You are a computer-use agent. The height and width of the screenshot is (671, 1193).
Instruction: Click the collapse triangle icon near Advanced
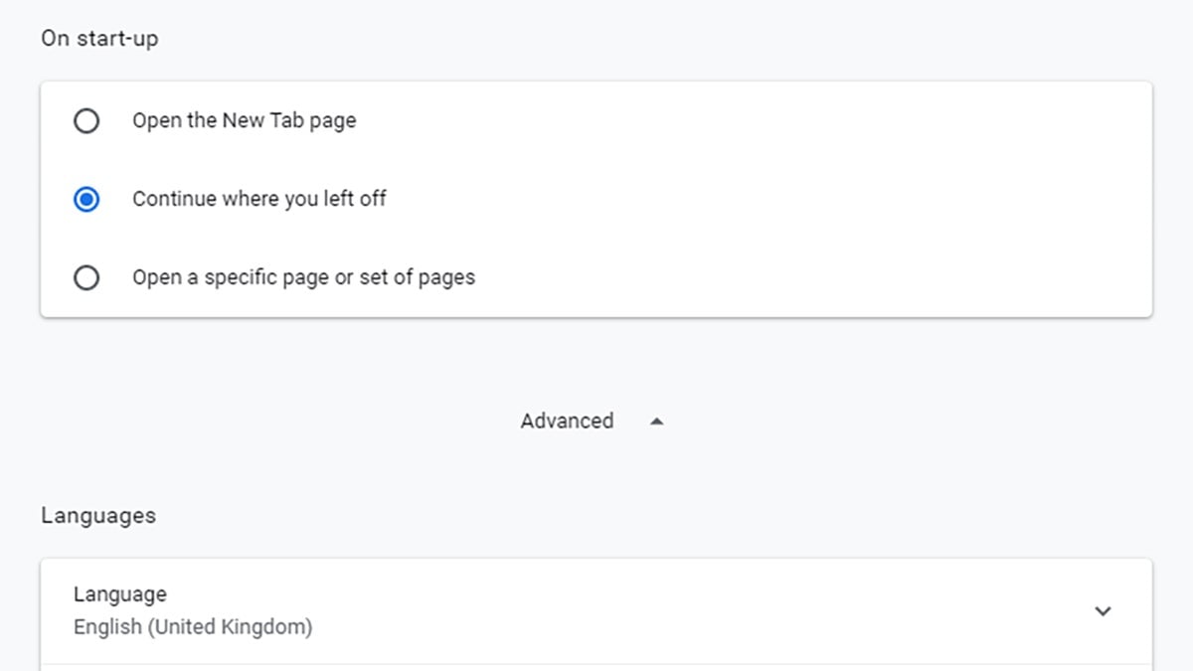[656, 420]
